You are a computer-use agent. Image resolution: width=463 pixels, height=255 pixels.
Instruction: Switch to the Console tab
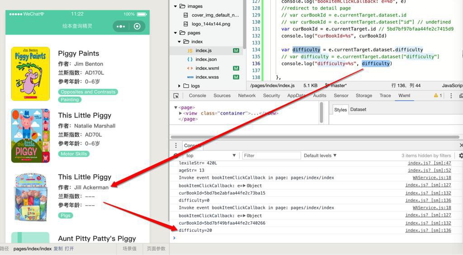(x=198, y=96)
